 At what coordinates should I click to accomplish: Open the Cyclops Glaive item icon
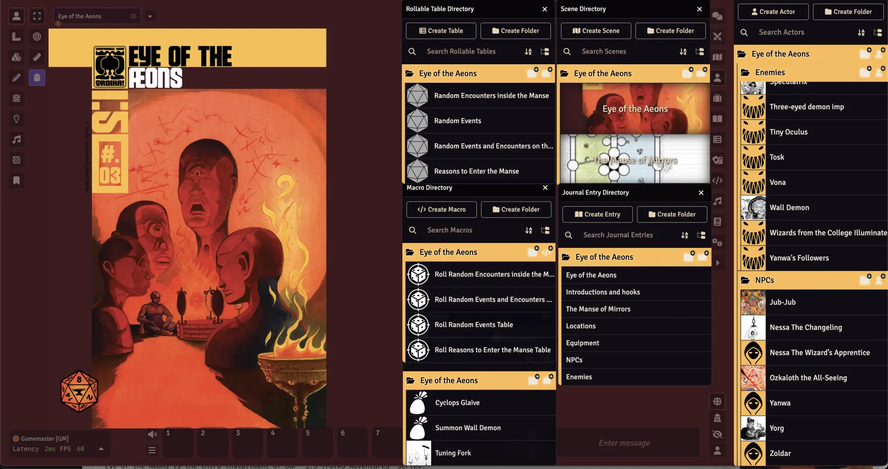(x=418, y=402)
